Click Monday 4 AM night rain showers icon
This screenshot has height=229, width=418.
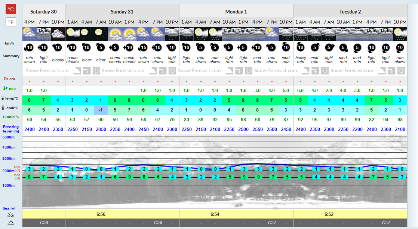[x=200, y=34]
